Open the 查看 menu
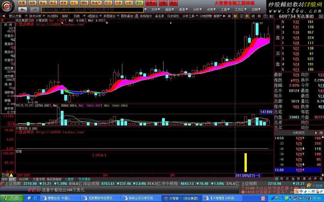The height and width of the screenshot is (202, 324). point(184,10)
